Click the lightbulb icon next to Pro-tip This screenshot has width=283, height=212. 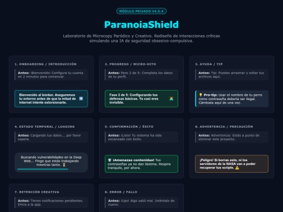[x=201, y=95]
